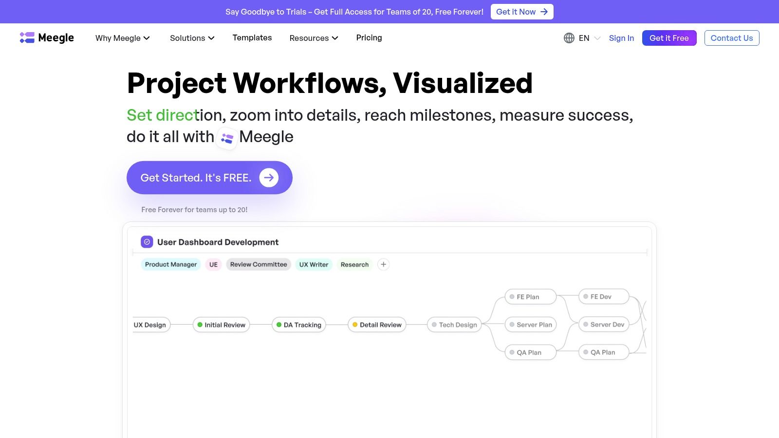Select the Product Manager role tag
Viewport: 779px width, 438px height.
tap(171, 264)
